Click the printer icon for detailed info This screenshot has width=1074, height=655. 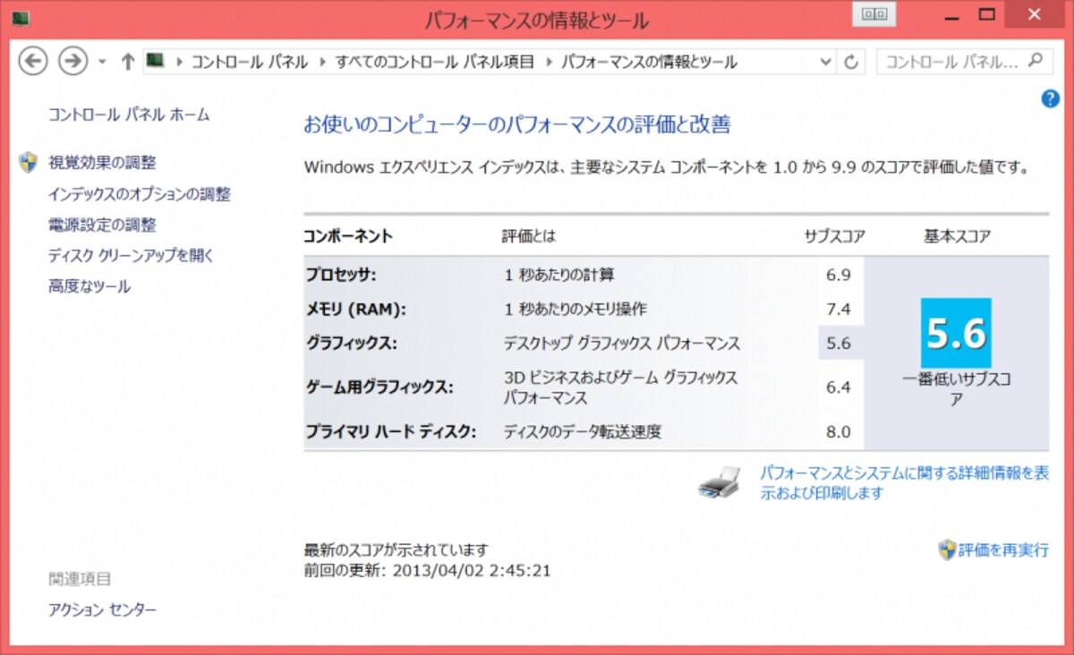pyautogui.click(x=719, y=483)
